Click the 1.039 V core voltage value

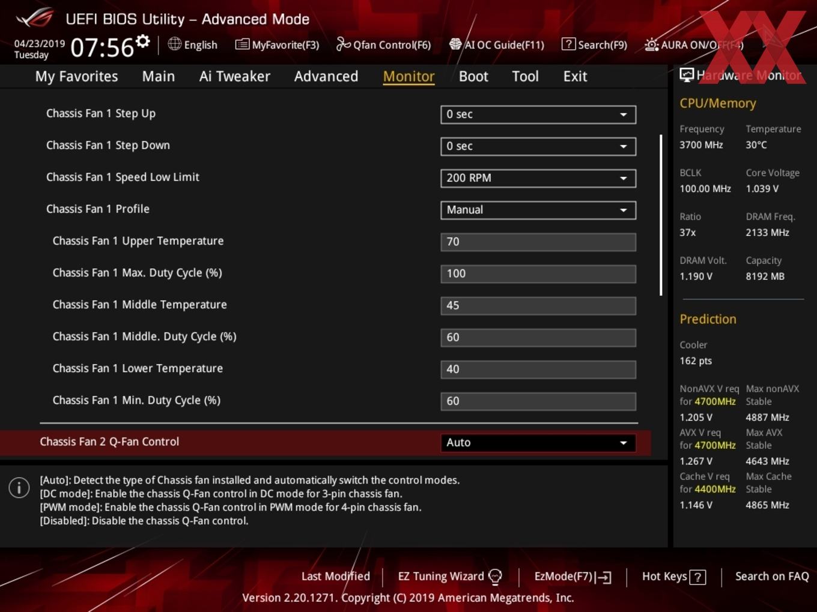pyautogui.click(x=762, y=188)
